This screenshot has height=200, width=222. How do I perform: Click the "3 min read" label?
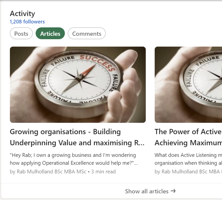click(103, 172)
